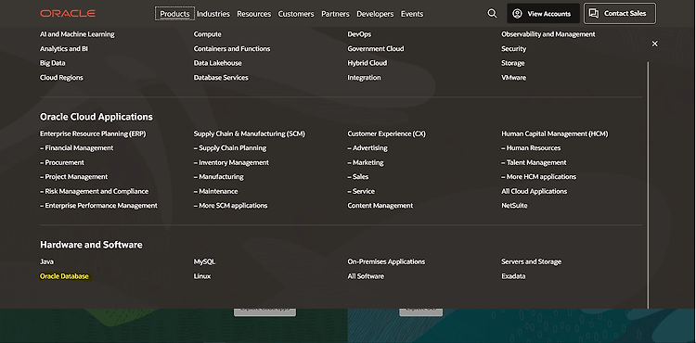Click Contact Sales button
696x343 pixels.
click(620, 13)
